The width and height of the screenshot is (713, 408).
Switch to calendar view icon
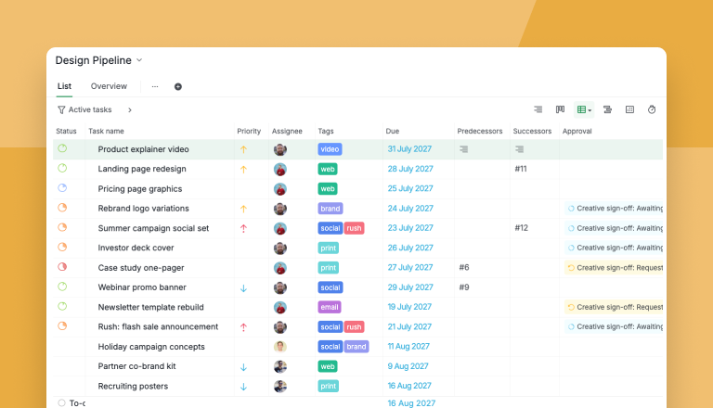pyautogui.click(x=629, y=109)
